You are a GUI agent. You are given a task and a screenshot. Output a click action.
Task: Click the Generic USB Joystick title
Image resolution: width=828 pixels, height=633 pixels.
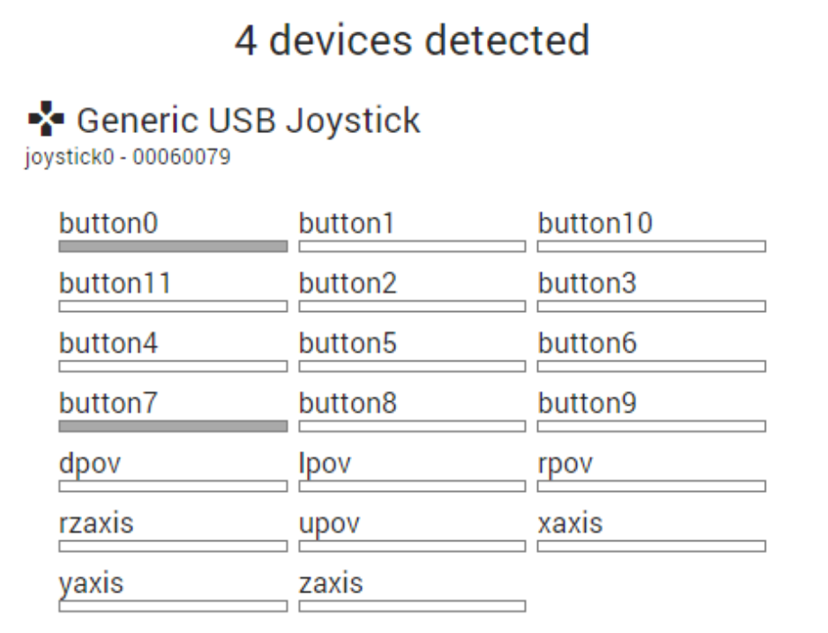(x=248, y=120)
